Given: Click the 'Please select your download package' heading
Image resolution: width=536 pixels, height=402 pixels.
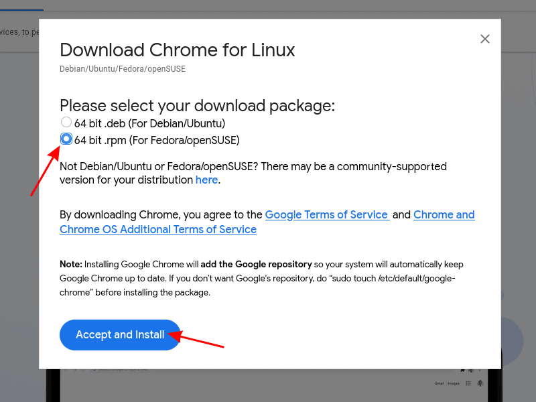Looking at the screenshot, I should click(197, 106).
